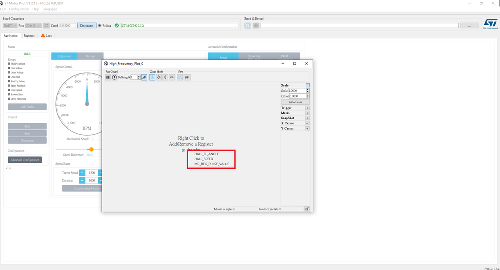Image resolution: width=500 pixels, height=270 pixels.
Task: Select the four-way zoom mode icon
Action: (159, 77)
